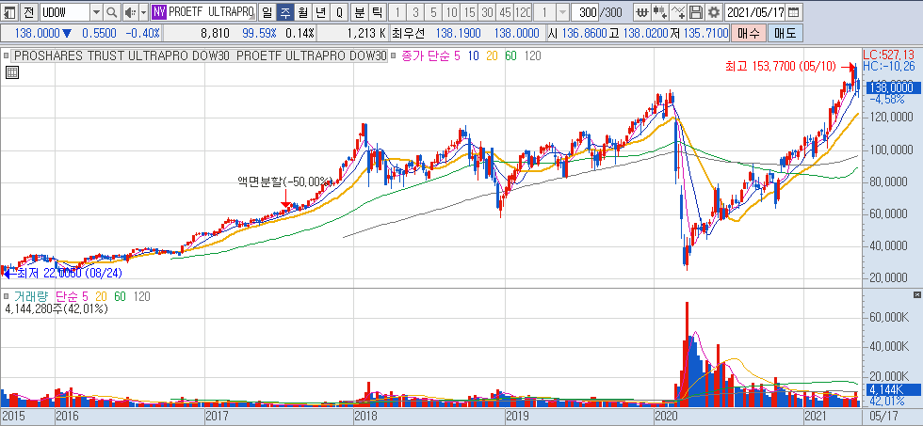The height and width of the screenshot is (426, 923).
Task: Open the data table grid icon on chart
Action: [x=11, y=72]
